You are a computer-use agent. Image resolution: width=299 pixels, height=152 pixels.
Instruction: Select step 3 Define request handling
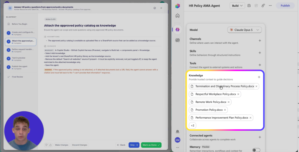[21, 50]
